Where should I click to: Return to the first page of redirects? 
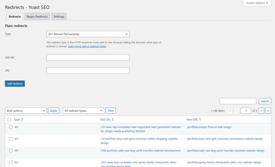(230, 111)
